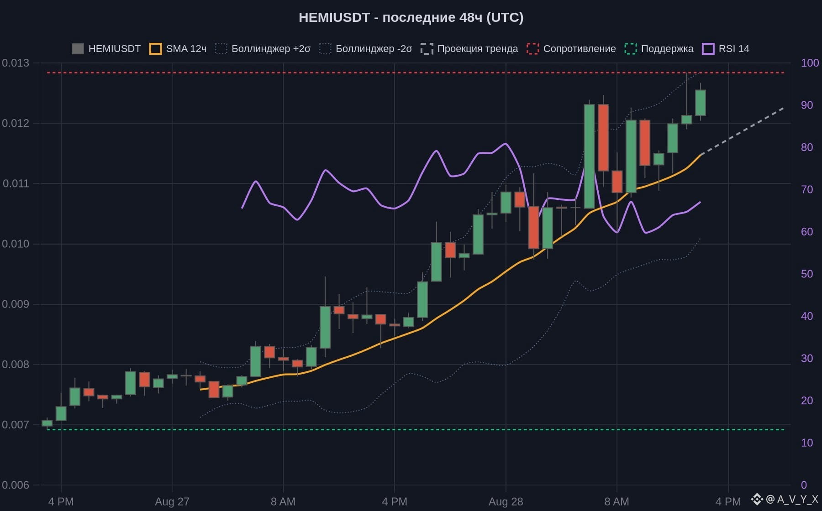
Task: Toggle the Сопротивление legend label
Action: click(580, 49)
